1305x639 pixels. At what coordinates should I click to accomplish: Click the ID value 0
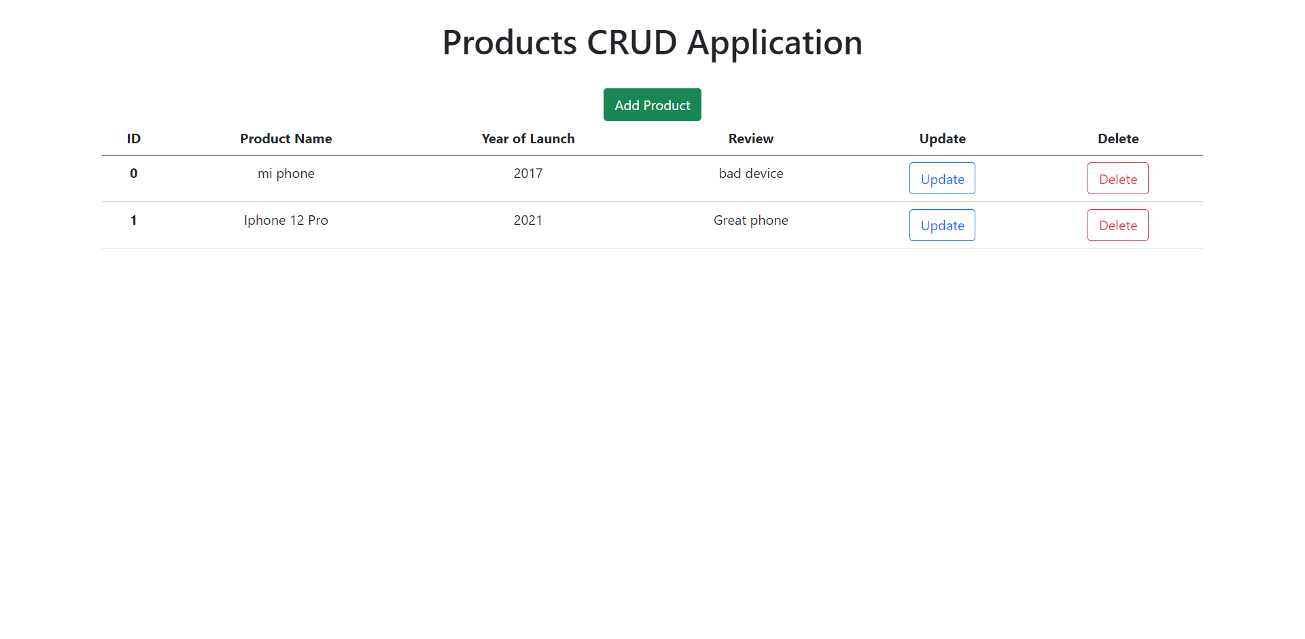coord(134,173)
